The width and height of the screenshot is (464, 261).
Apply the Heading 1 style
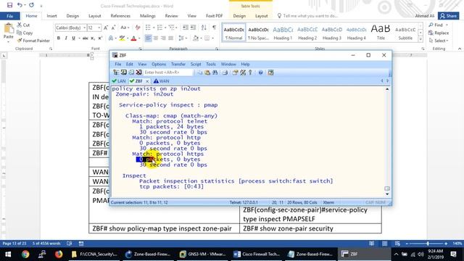[283, 33]
